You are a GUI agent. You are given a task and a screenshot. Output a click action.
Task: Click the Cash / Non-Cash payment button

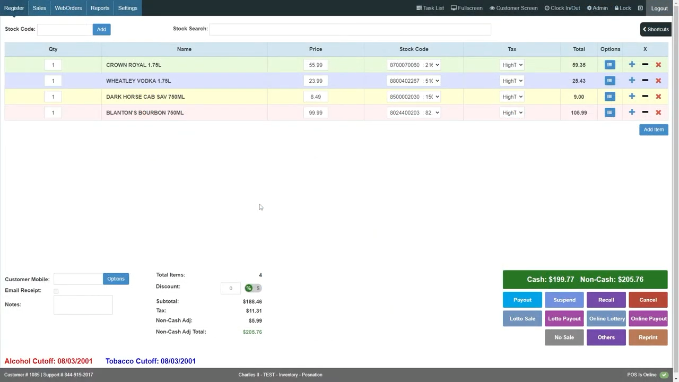tap(585, 280)
